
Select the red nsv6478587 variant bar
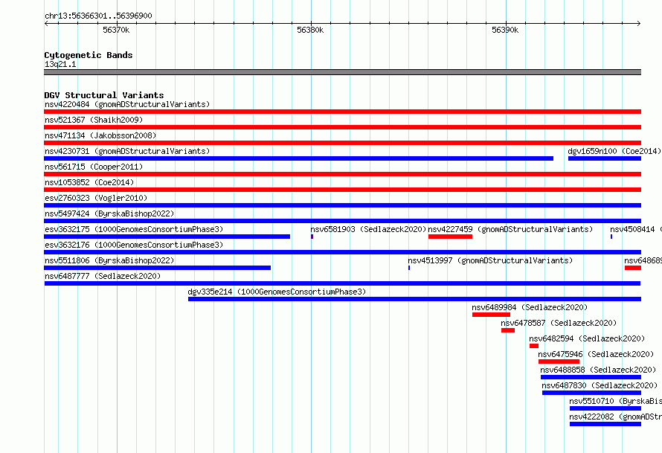click(508, 330)
